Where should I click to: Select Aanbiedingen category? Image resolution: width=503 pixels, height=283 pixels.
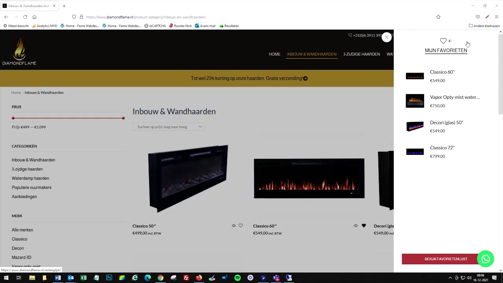24,197
